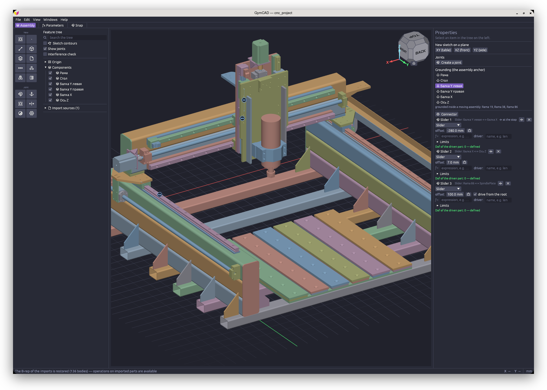Click the YZ (side) sketch plane button
This screenshot has height=390, width=547.
point(480,50)
